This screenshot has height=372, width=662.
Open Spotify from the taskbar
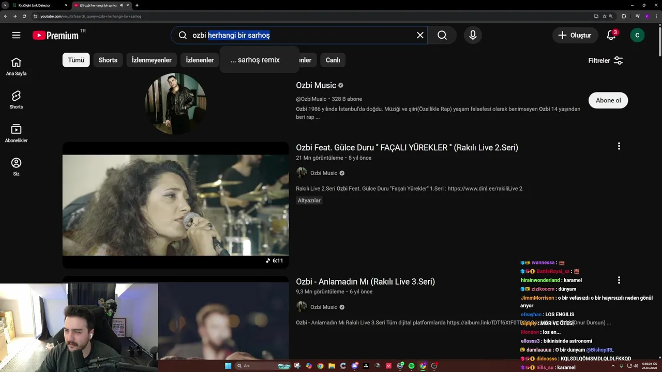coord(411,366)
